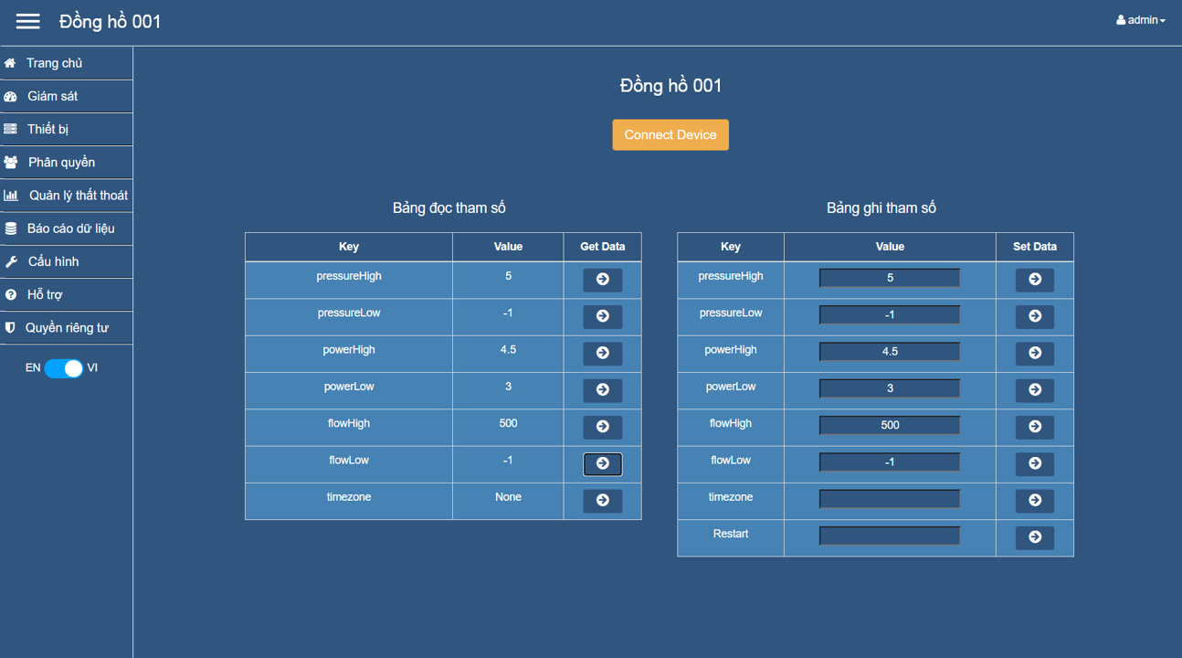Click the Get Data arrow for pressureHigh

pyautogui.click(x=602, y=280)
